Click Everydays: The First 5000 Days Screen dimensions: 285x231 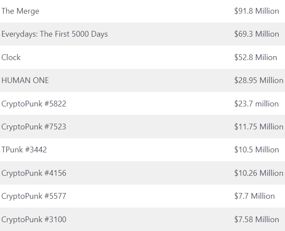tap(54, 34)
